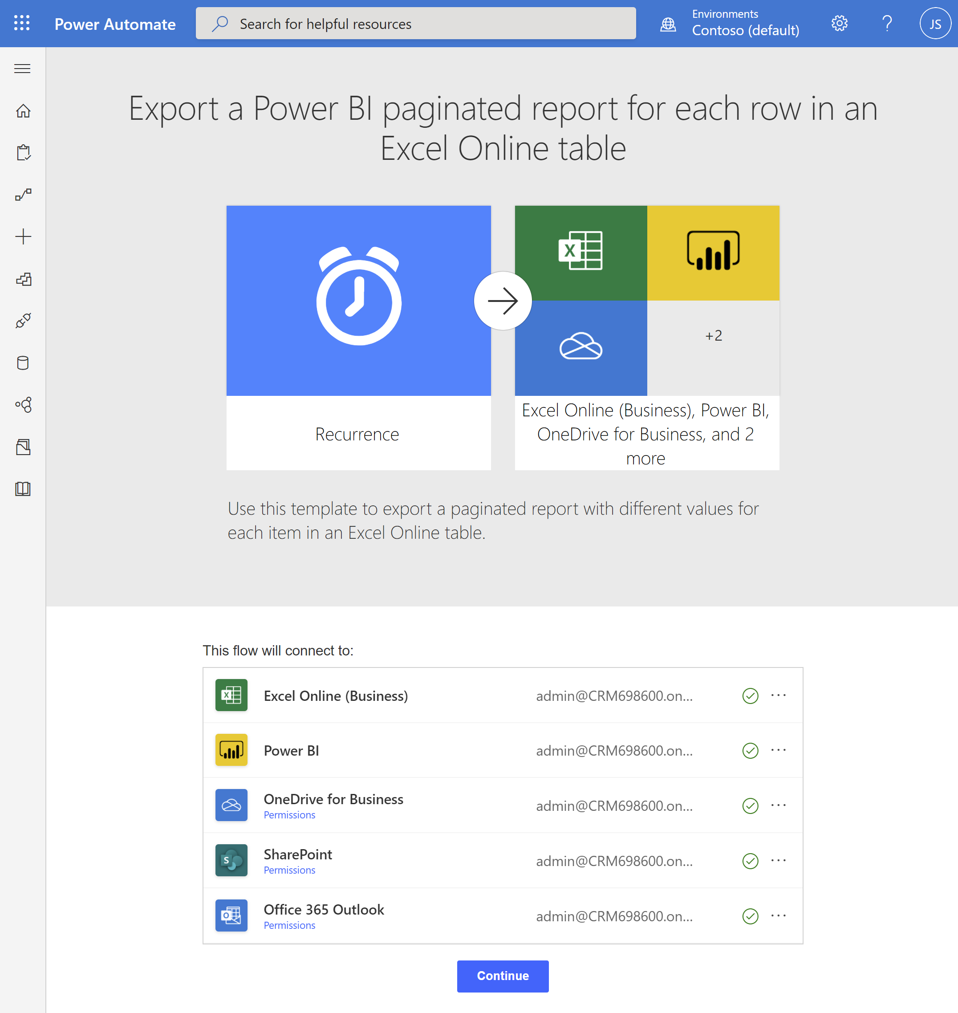Open Templates icon in sidebar
The image size is (958, 1013).
23,279
